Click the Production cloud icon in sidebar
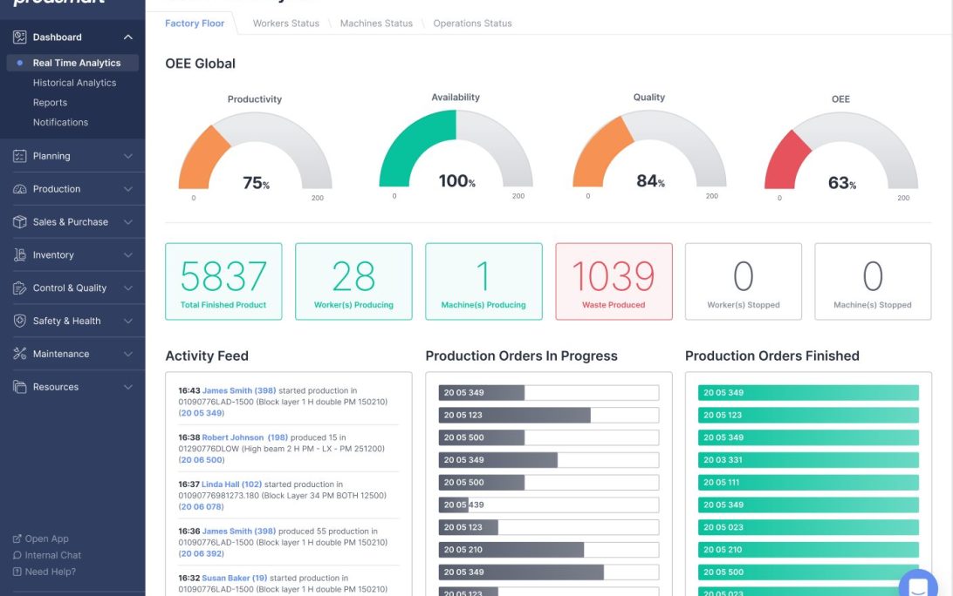Screen dimensions: 953x596 (x=19, y=189)
